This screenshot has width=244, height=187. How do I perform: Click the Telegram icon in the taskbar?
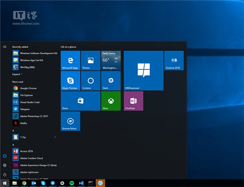tap(53, 184)
